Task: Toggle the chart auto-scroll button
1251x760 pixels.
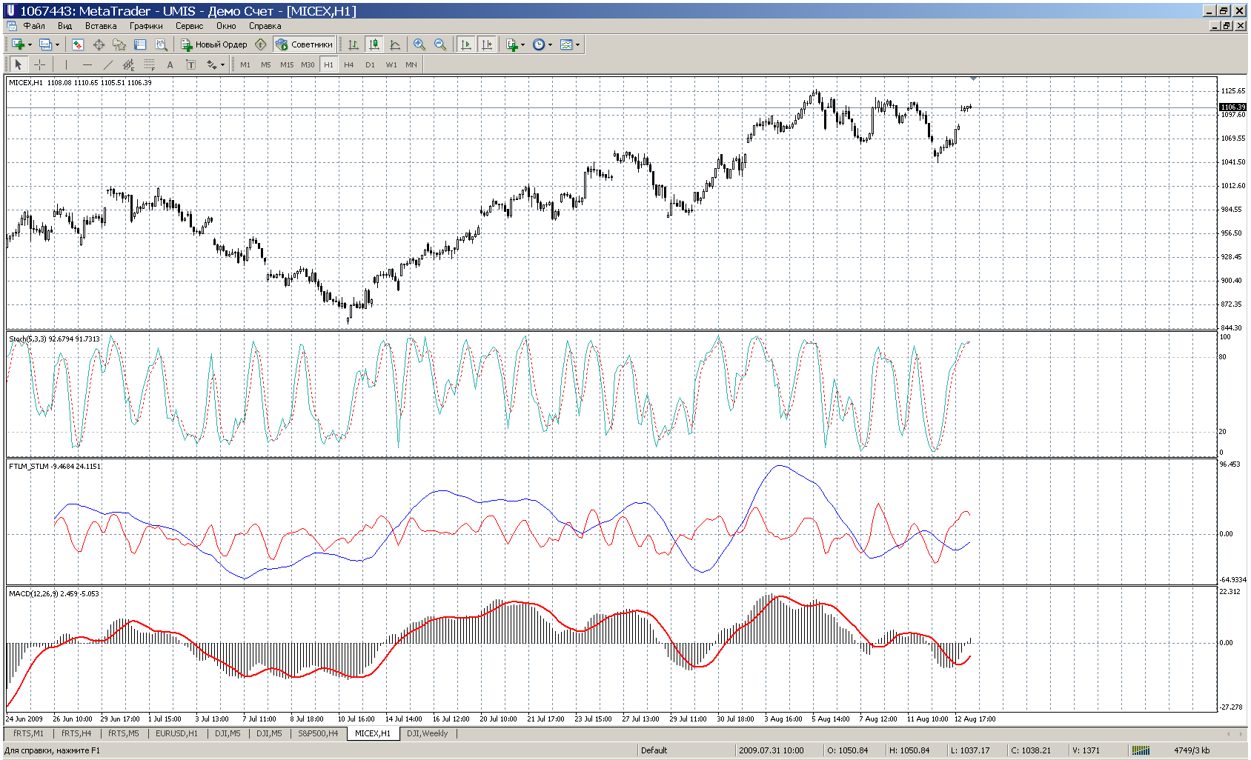Action: pos(465,44)
